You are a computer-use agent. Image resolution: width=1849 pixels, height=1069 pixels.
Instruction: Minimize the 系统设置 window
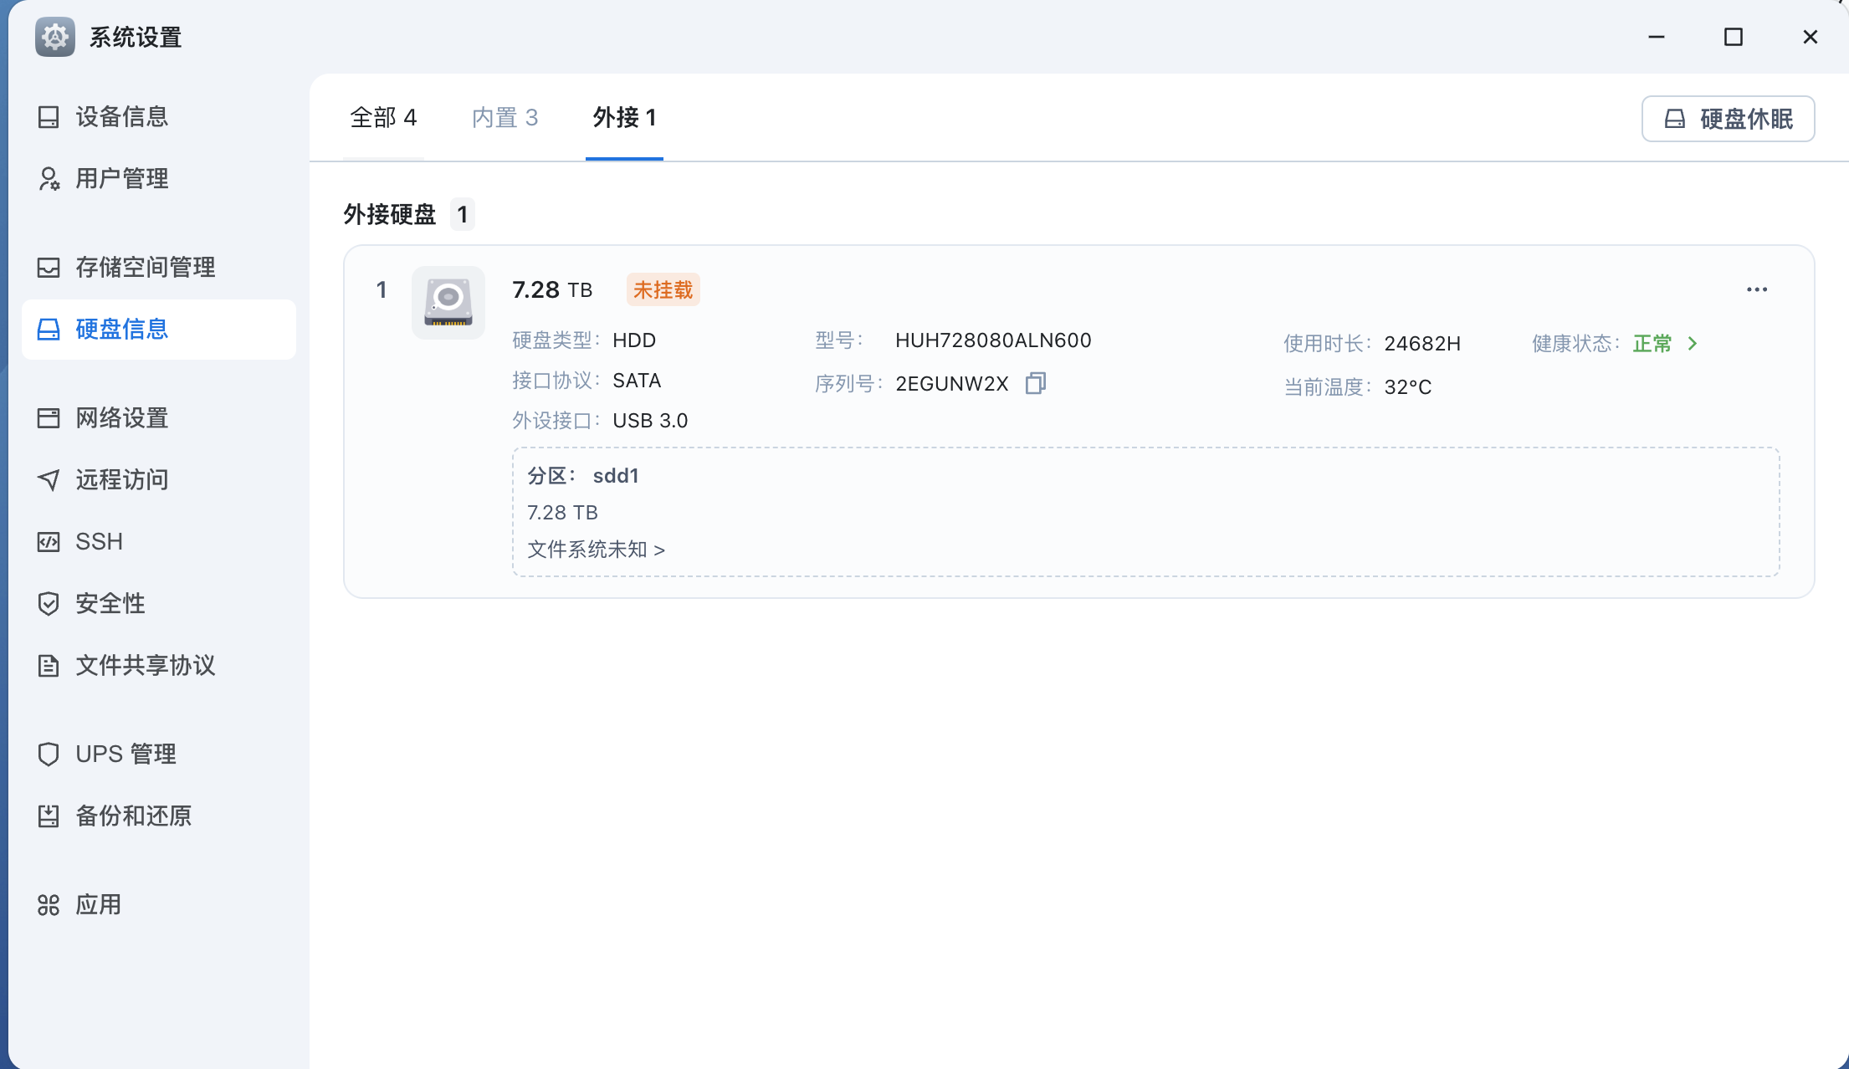pos(1657,37)
